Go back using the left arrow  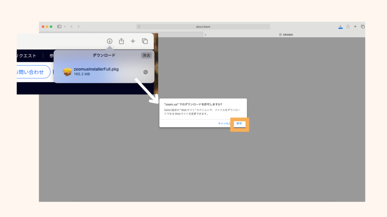click(x=71, y=26)
